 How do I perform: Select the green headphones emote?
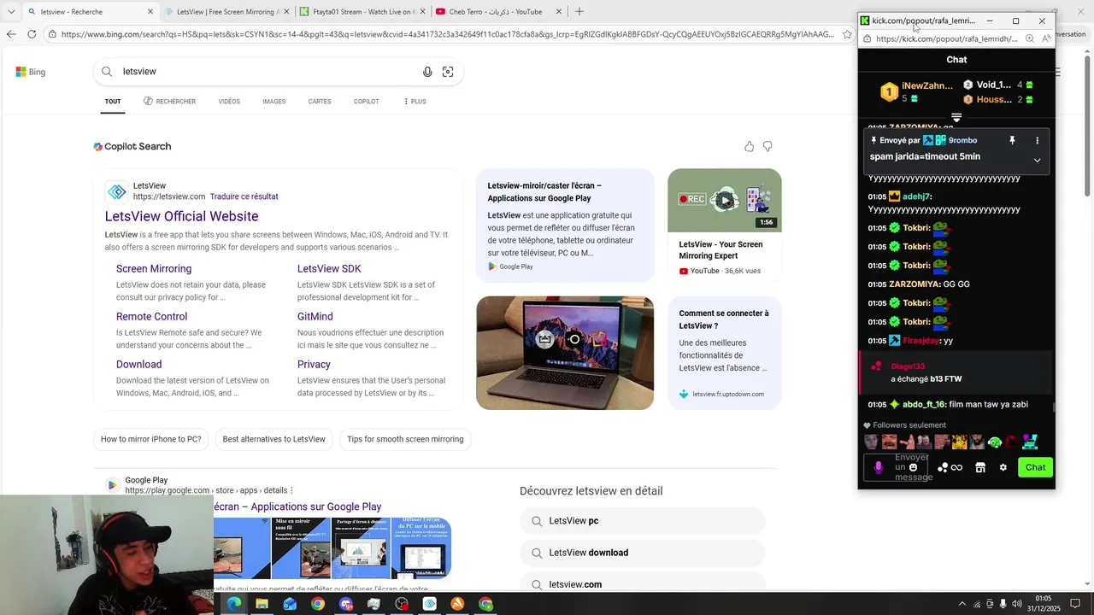tap(995, 442)
